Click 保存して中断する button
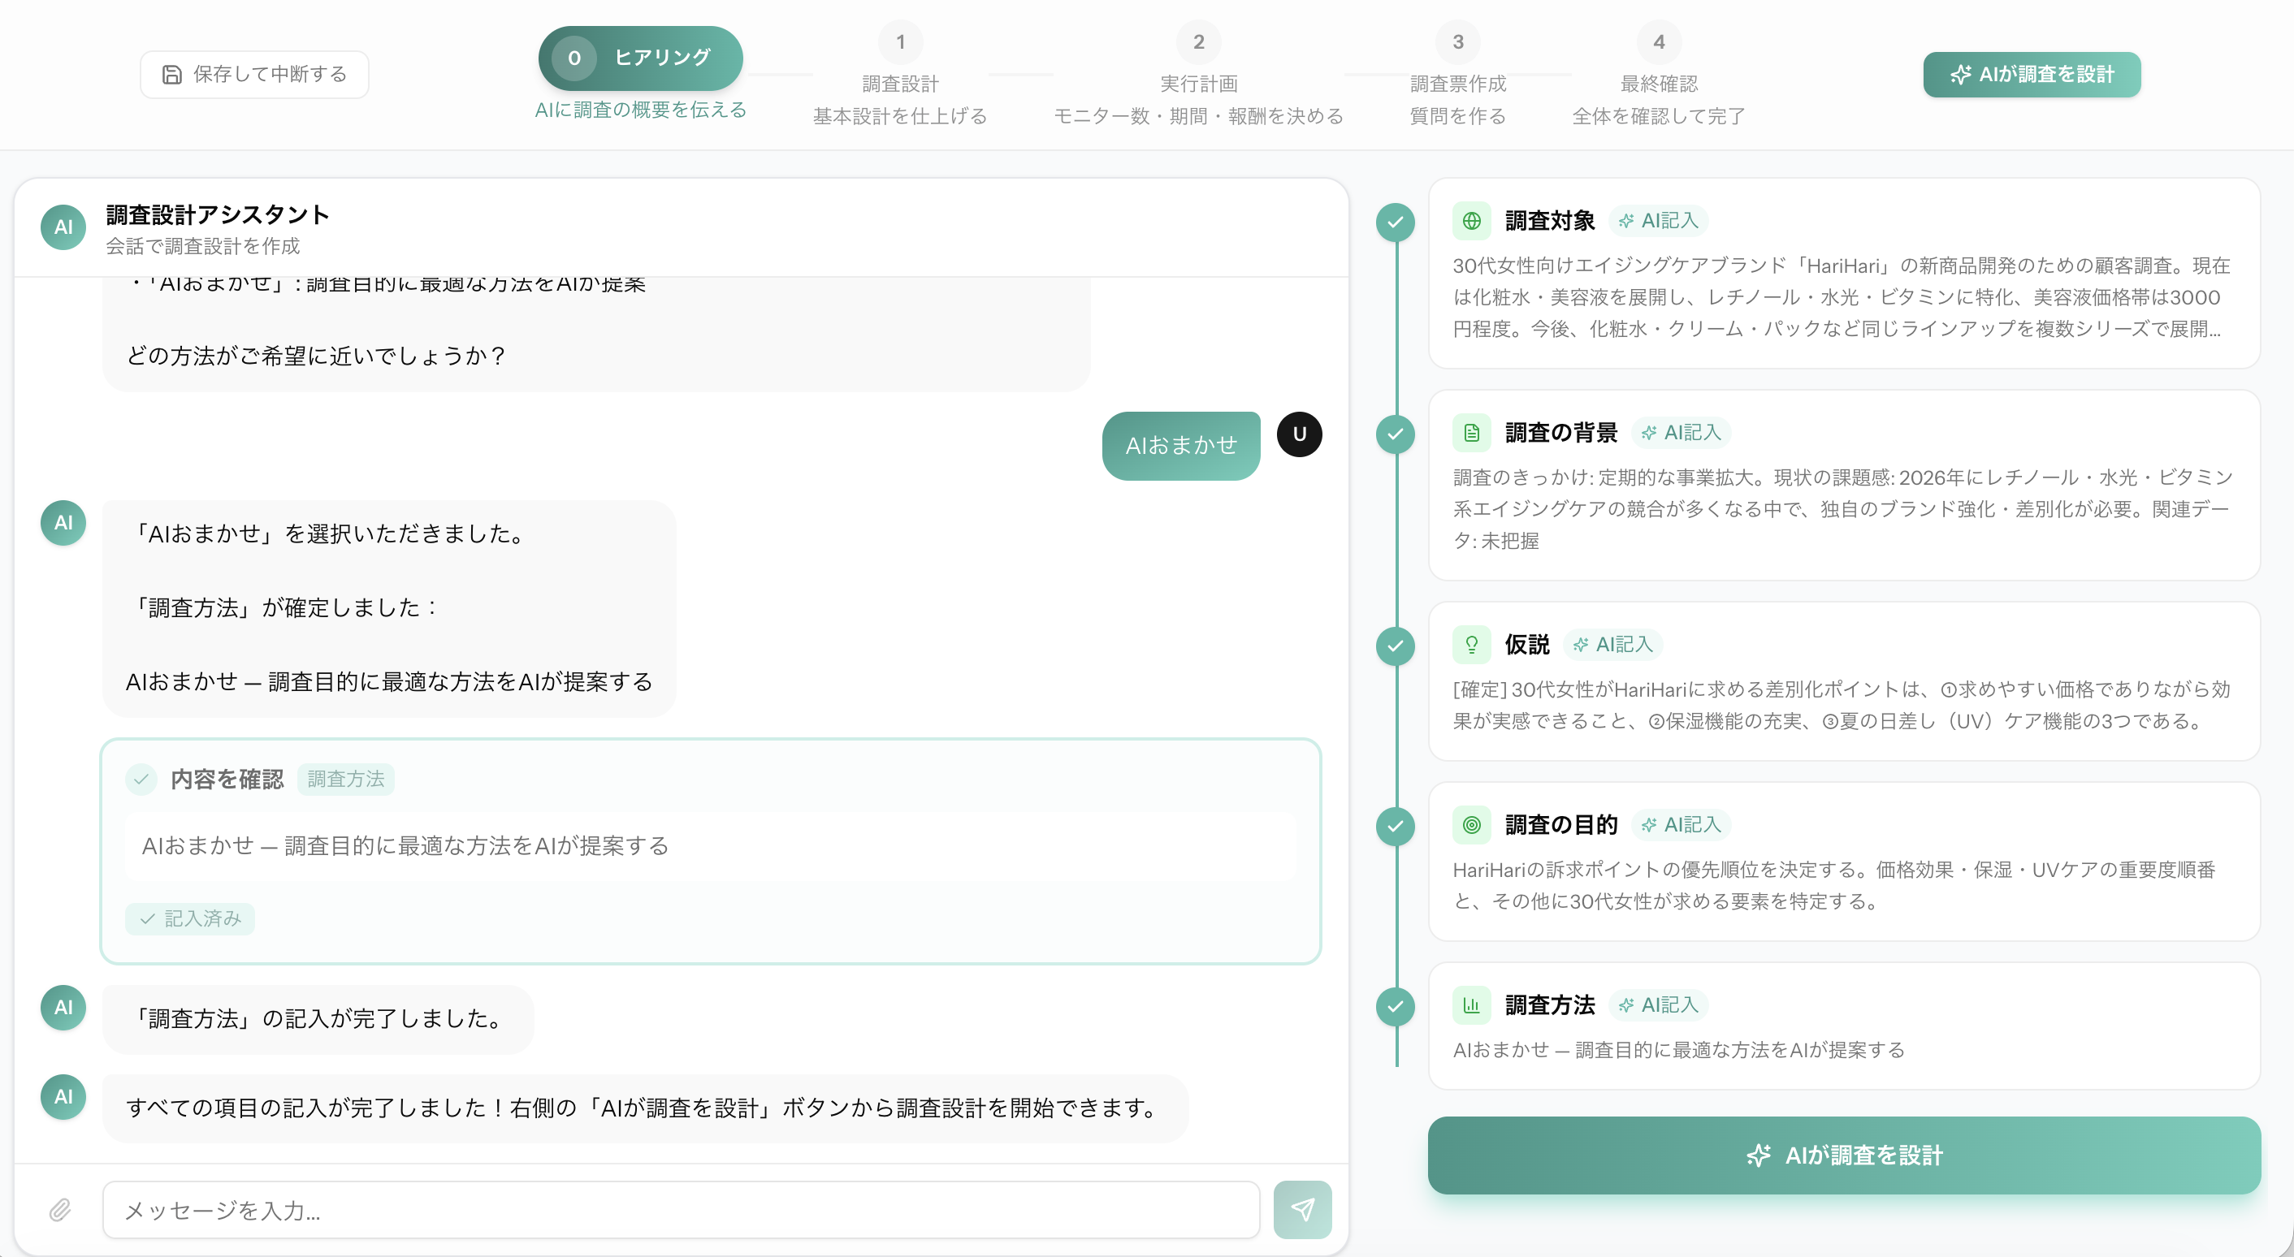The height and width of the screenshot is (1257, 2294). coord(255,74)
